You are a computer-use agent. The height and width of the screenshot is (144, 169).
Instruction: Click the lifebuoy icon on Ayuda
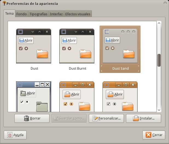point(10,135)
